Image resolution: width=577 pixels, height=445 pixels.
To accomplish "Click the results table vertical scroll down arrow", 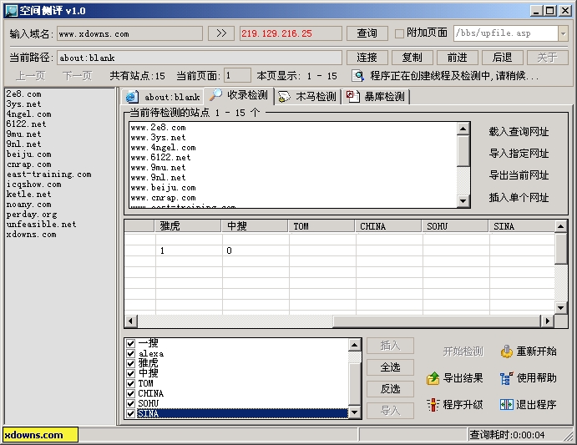I will [x=561, y=308].
